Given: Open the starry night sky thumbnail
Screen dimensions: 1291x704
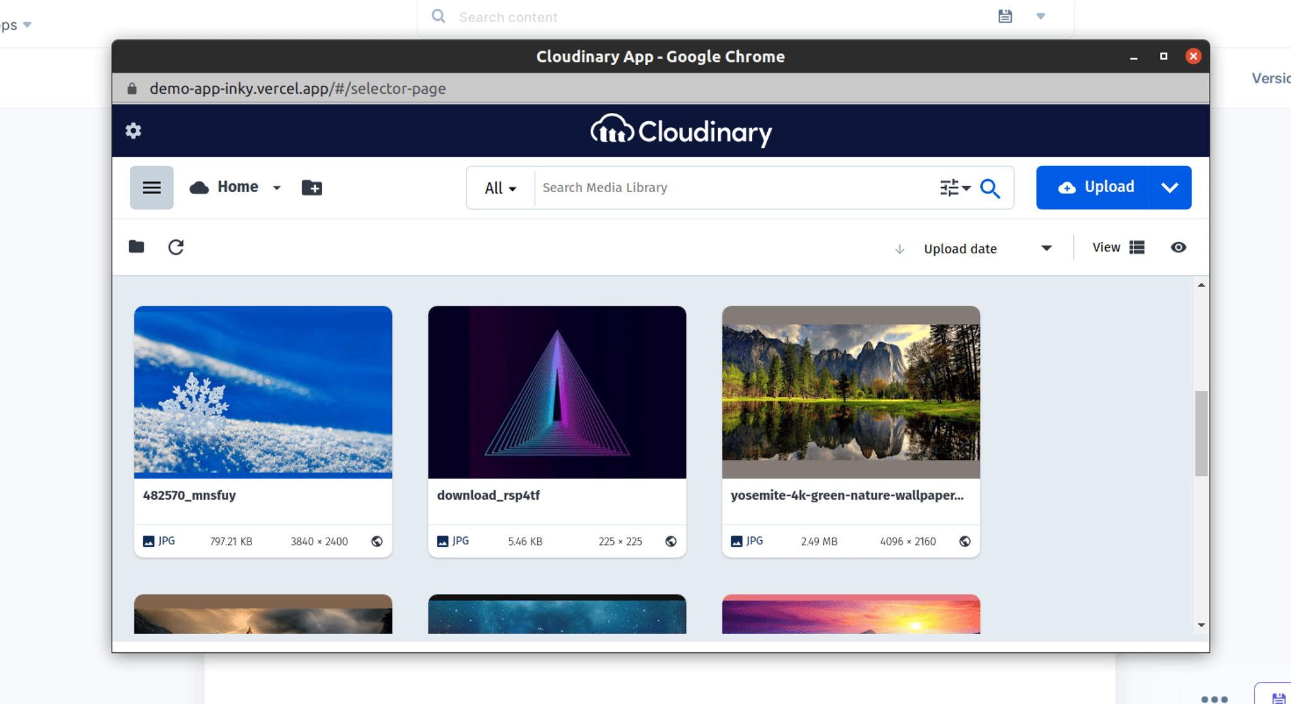Looking at the screenshot, I should point(557,614).
